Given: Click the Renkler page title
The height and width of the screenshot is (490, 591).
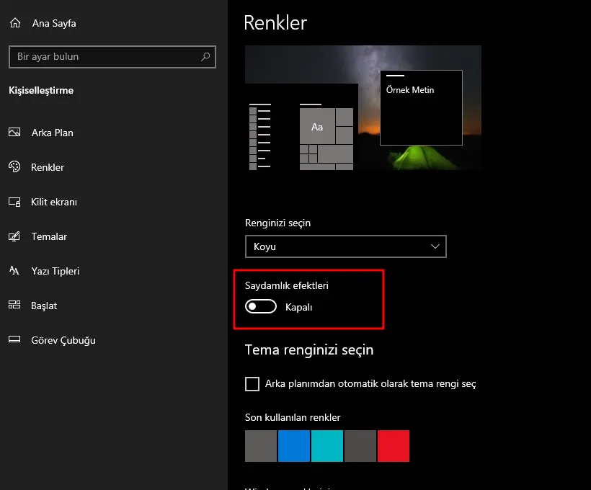Looking at the screenshot, I should pyautogui.click(x=275, y=22).
